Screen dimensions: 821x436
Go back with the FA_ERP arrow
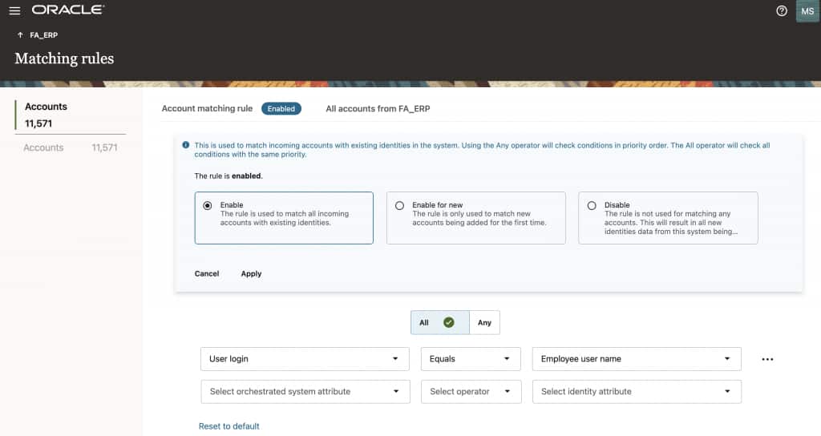20,35
